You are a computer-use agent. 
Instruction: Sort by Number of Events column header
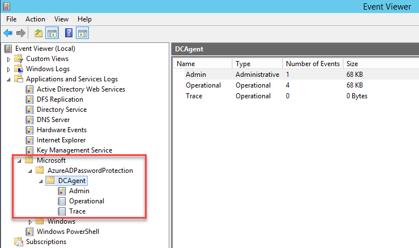[313, 64]
